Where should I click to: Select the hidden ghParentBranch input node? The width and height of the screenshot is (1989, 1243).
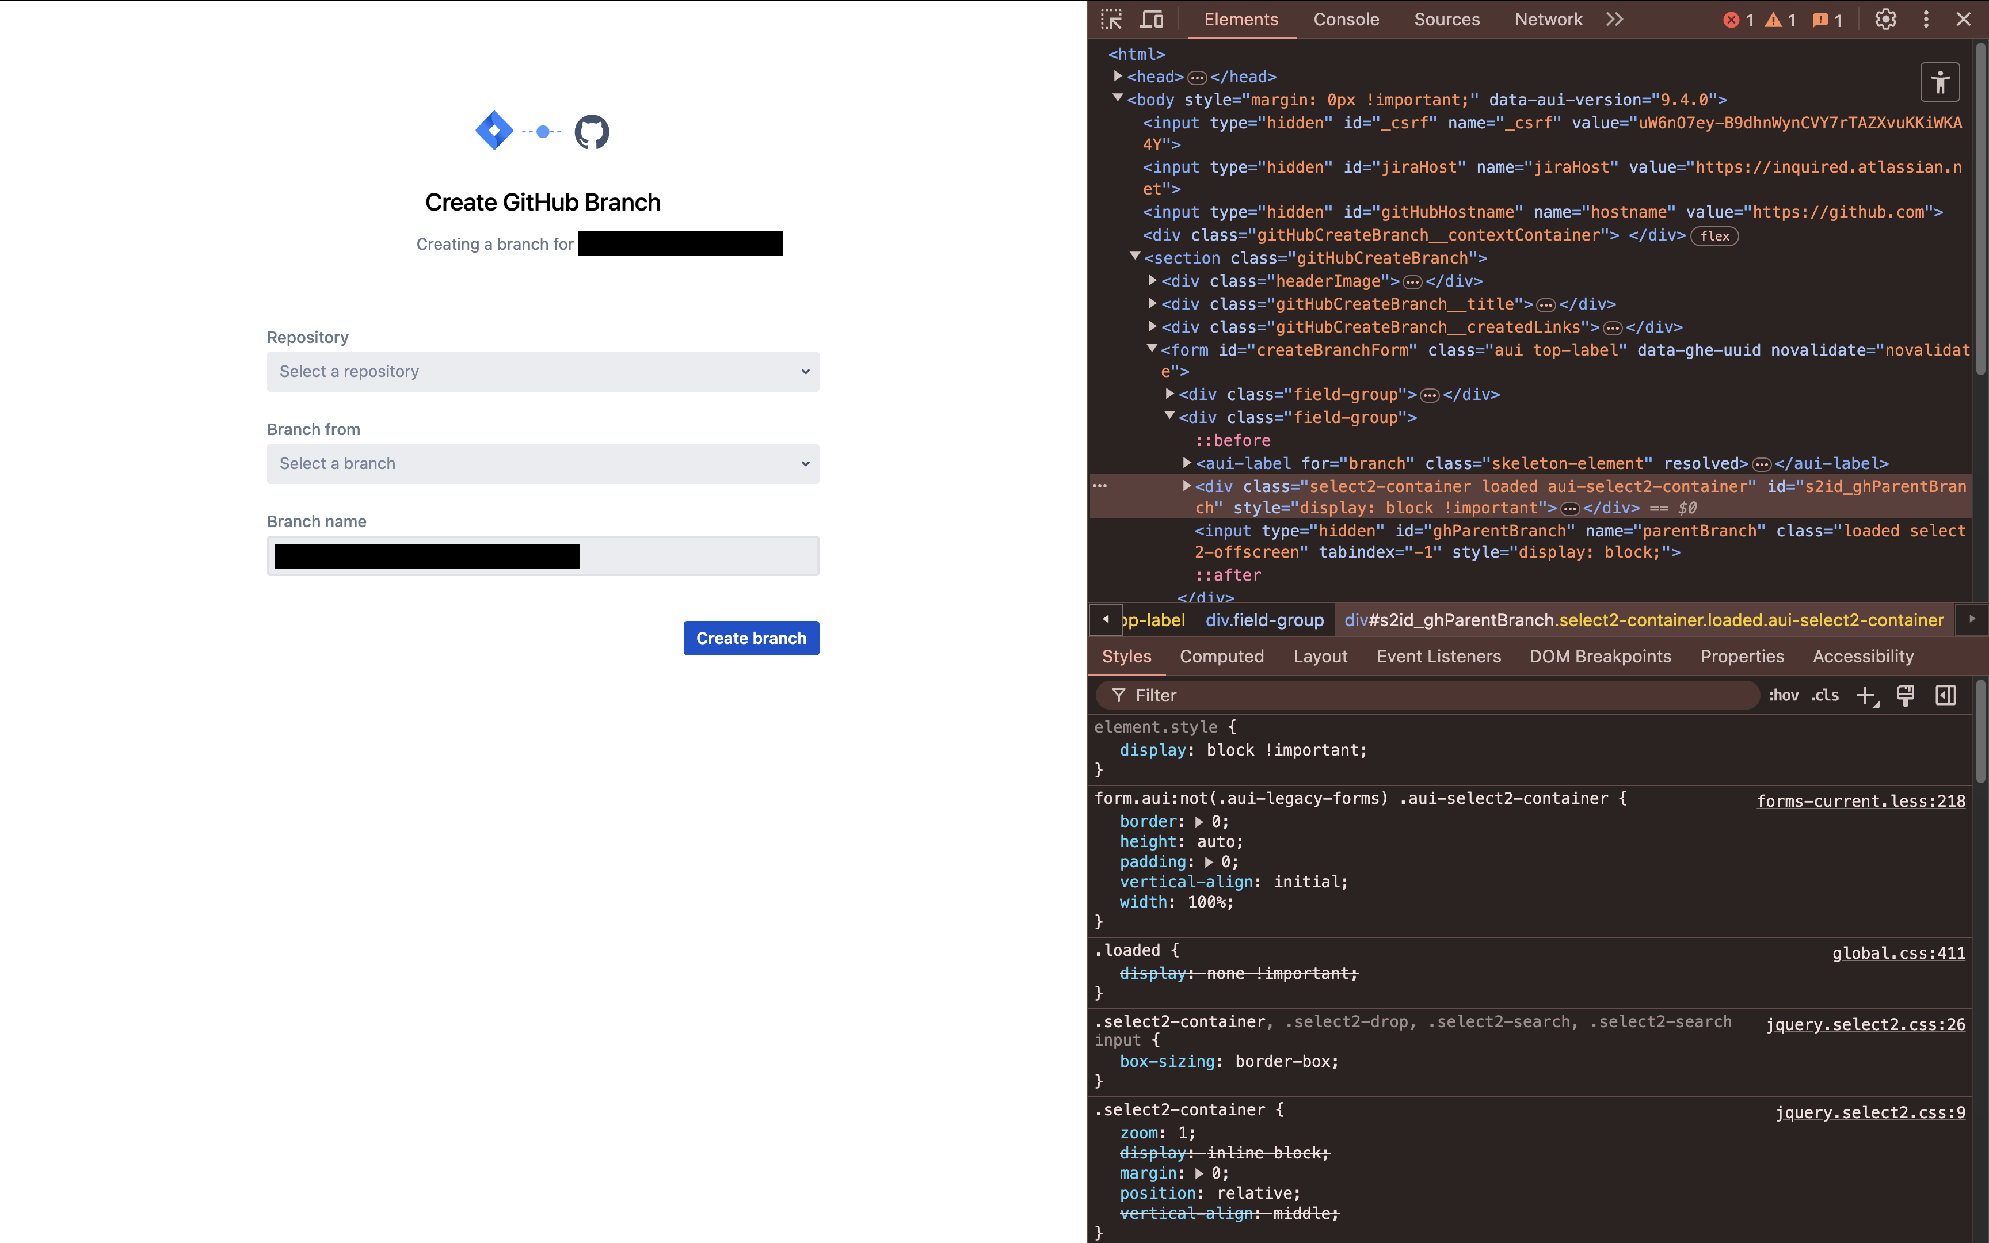pyautogui.click(x=1579, y=542)
